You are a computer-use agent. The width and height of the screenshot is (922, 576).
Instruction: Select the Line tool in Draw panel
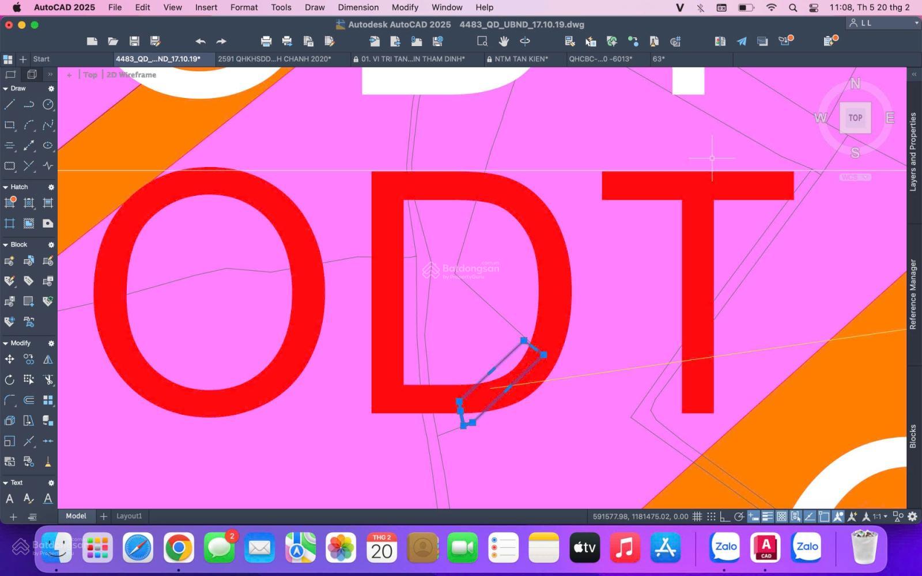click(10, 104)
